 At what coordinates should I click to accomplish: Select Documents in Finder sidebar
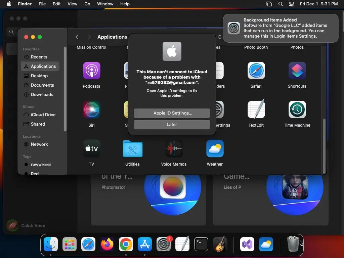pyautogui.click(x=40, y=85)
